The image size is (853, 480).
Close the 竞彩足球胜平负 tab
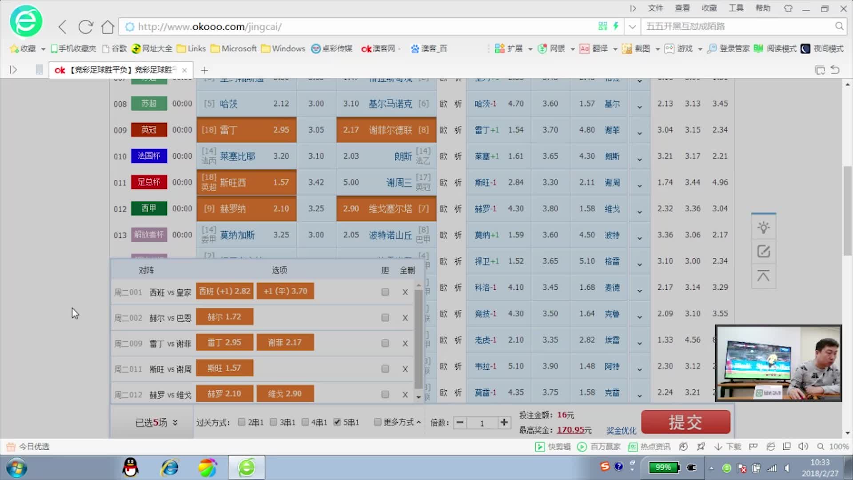(x=184, y=70)
